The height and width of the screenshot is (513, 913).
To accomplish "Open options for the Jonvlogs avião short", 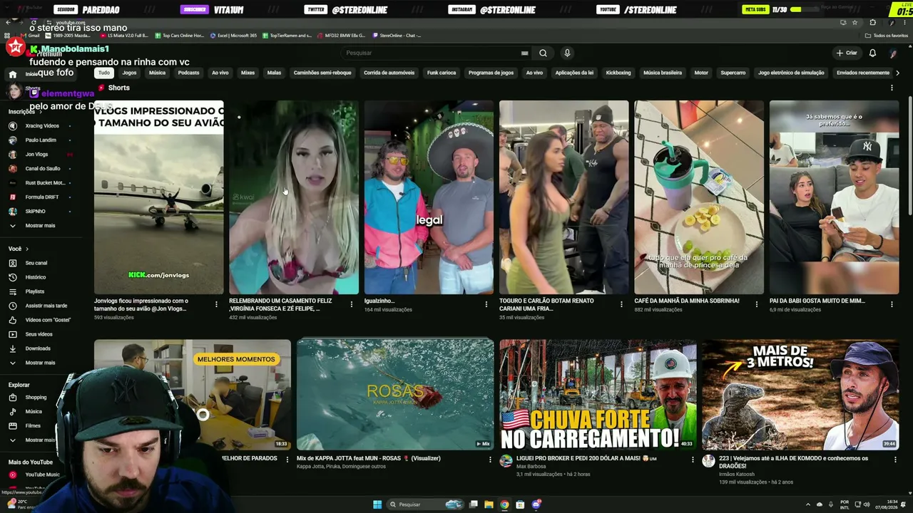I will (216, 304).
